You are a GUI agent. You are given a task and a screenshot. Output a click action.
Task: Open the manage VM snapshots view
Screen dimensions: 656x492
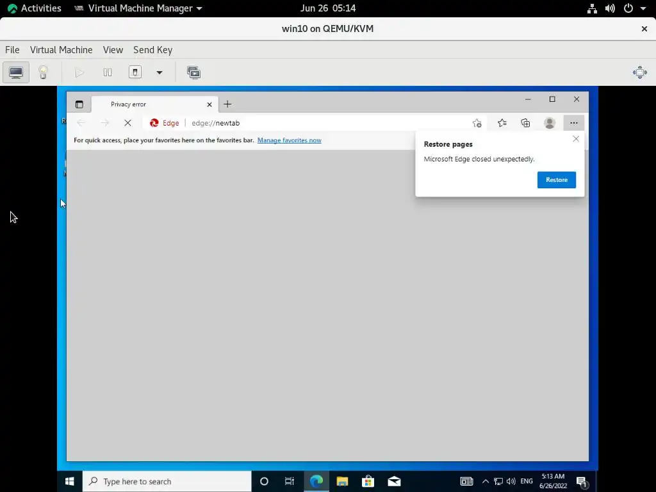pyautogui.click(x=193, y=72)
